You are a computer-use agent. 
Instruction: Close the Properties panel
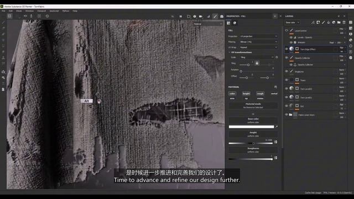(x=280, y=16)
